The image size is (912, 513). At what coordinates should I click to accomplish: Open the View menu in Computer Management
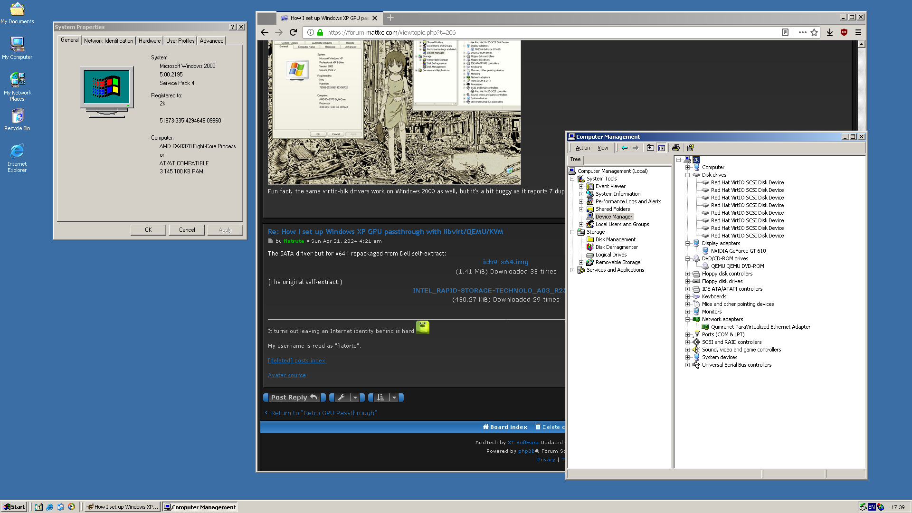click(x=603, y=148)
